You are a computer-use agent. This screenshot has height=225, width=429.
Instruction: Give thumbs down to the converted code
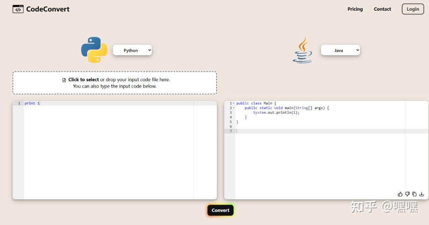pyautogui.click(x=408, y=194)
